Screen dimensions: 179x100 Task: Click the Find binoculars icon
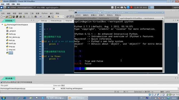[x=49, y=17]
